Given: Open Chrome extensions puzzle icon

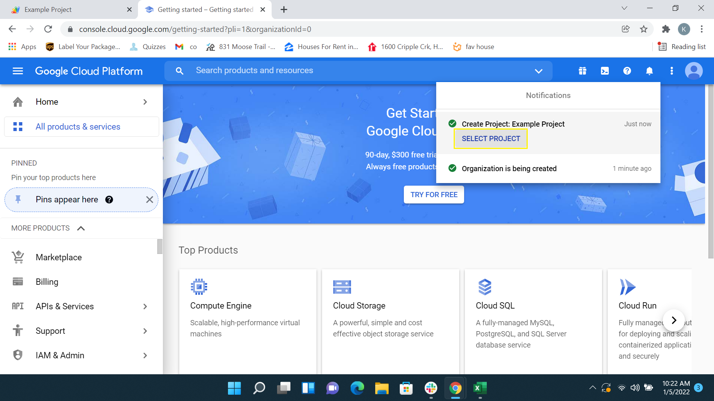Looking at the screenshot, I should point(666,29).
